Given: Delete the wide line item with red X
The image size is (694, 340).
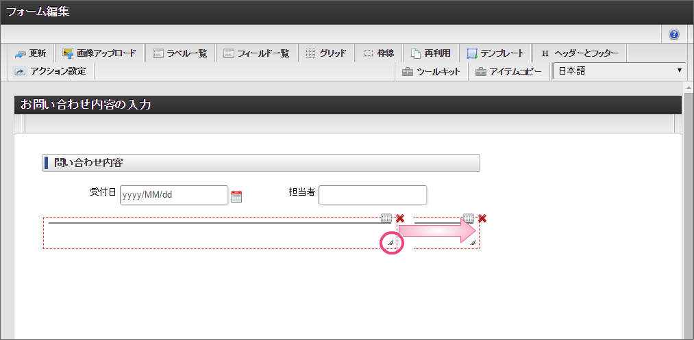Looking at the screenshot, I should click(400, 218).
